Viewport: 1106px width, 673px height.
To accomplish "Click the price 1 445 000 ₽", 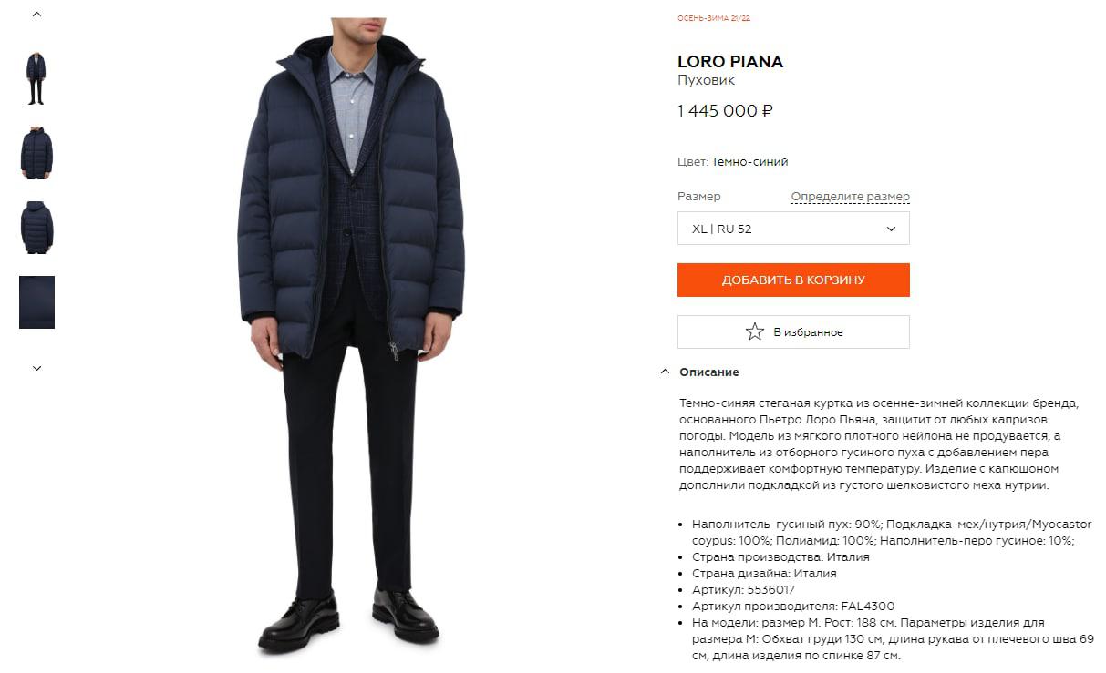I will pyautogui.click(x=725, y=111).
